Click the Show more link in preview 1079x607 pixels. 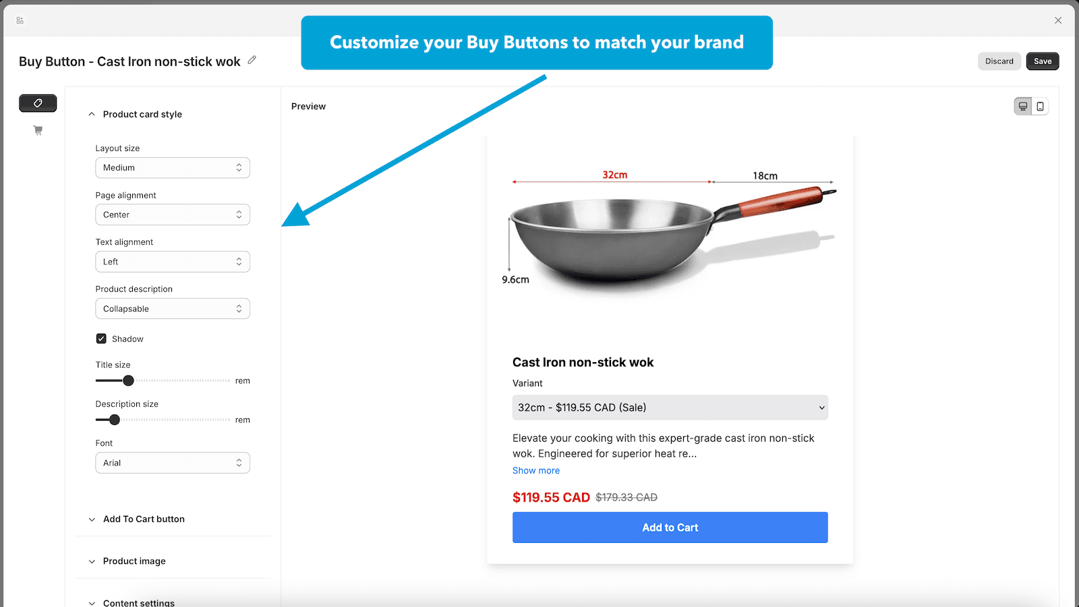(x=536, y=471)
